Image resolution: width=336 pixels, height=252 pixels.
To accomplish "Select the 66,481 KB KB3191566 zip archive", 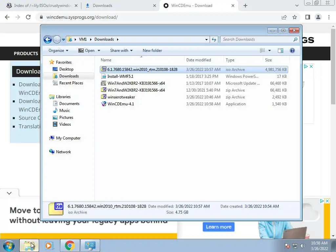I will (x=194, y=90).
